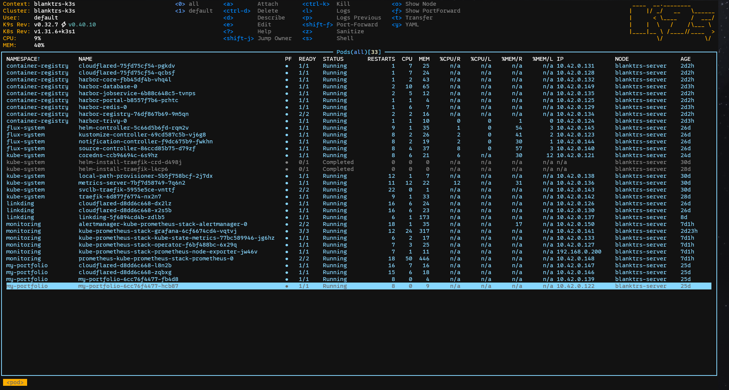729x390 pixels.
Task: Click the PF dot for helm-install-traefik-l4cp6
Action: (x=287, y=169)
